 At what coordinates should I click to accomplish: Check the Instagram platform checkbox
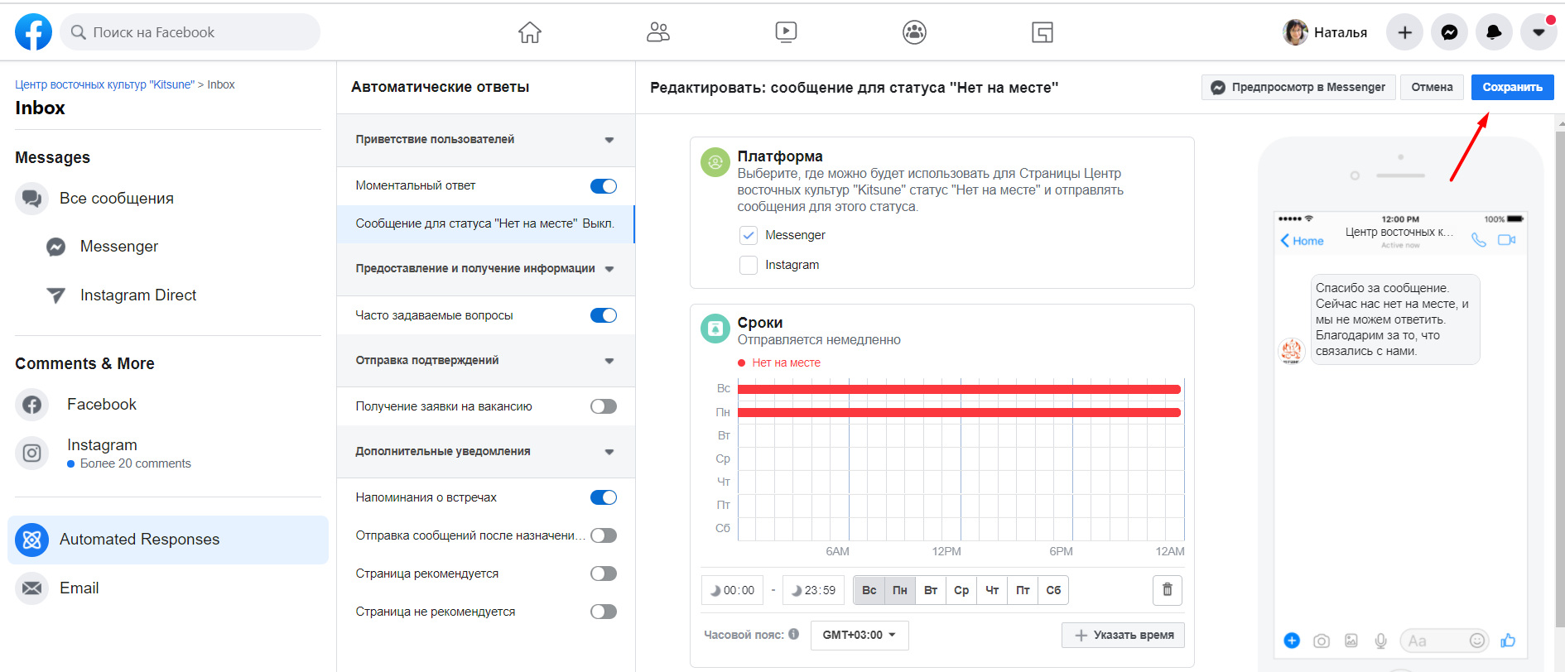749,265
